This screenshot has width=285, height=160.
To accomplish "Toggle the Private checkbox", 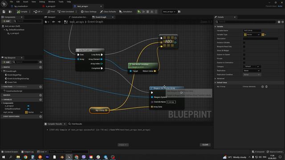I will 244,59.
